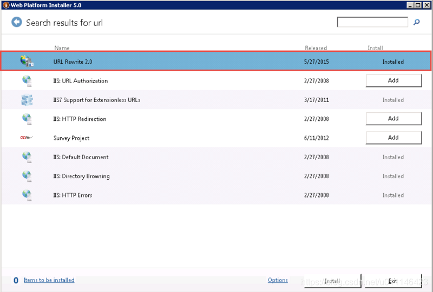This screenshot has width=433, height=292.
Task: Open Items to be installed link
Action: tap(49, 280)
